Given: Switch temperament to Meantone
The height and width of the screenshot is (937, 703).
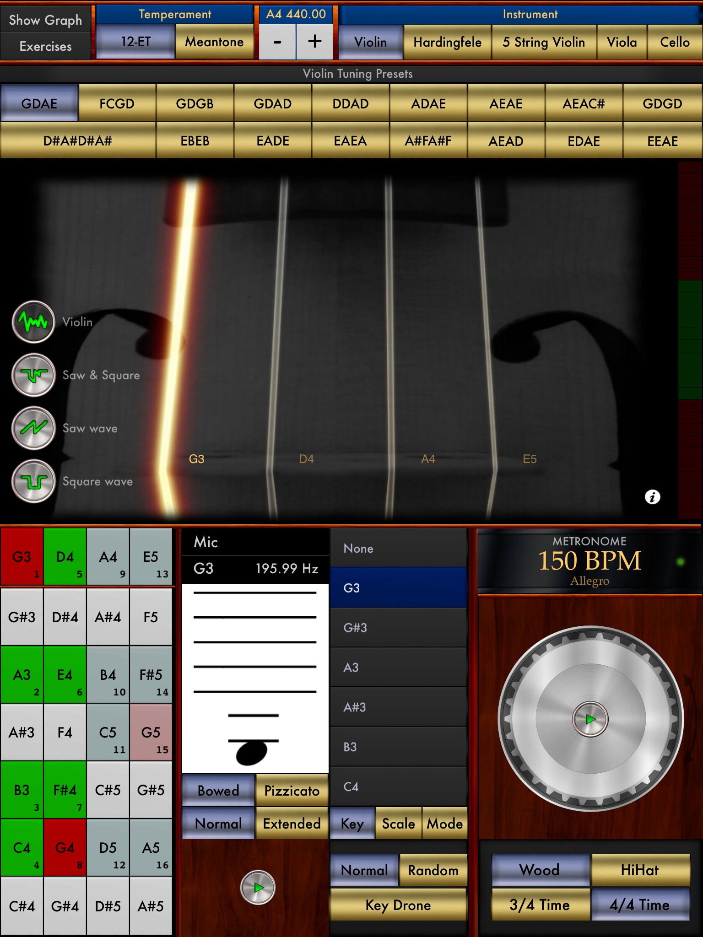Looking at the screenshot, I should [214, 42].
